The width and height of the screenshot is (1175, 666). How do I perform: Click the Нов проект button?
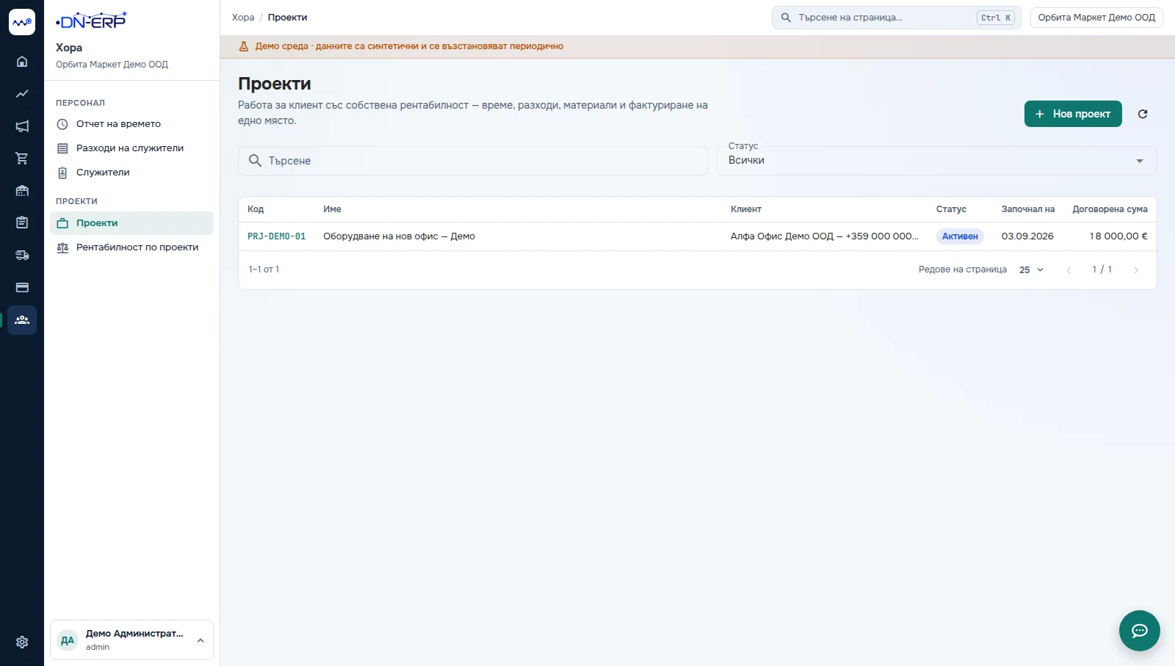pyautogui.click(x=1073, y=114)
